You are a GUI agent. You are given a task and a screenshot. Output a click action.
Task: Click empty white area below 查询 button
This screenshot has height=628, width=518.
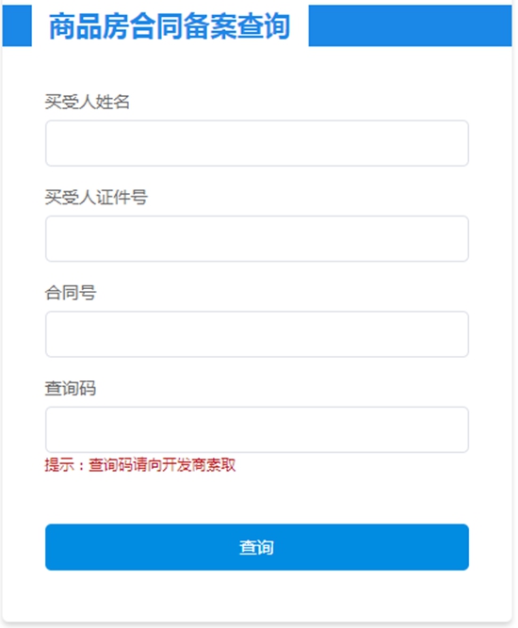pos(257,596)
